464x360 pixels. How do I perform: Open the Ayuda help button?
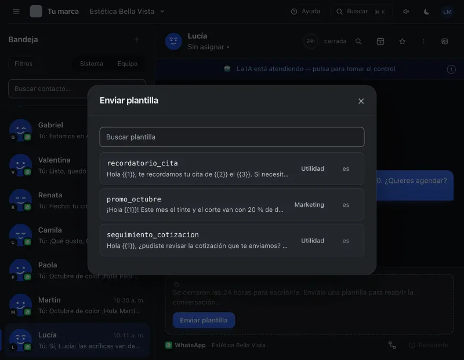pos(306,12)
